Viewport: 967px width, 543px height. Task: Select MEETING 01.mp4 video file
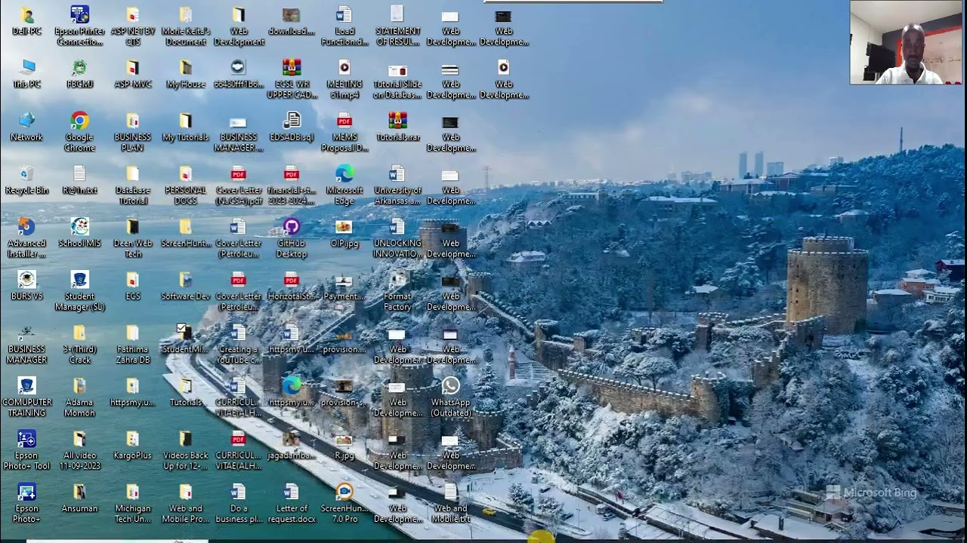coord(344,79)
